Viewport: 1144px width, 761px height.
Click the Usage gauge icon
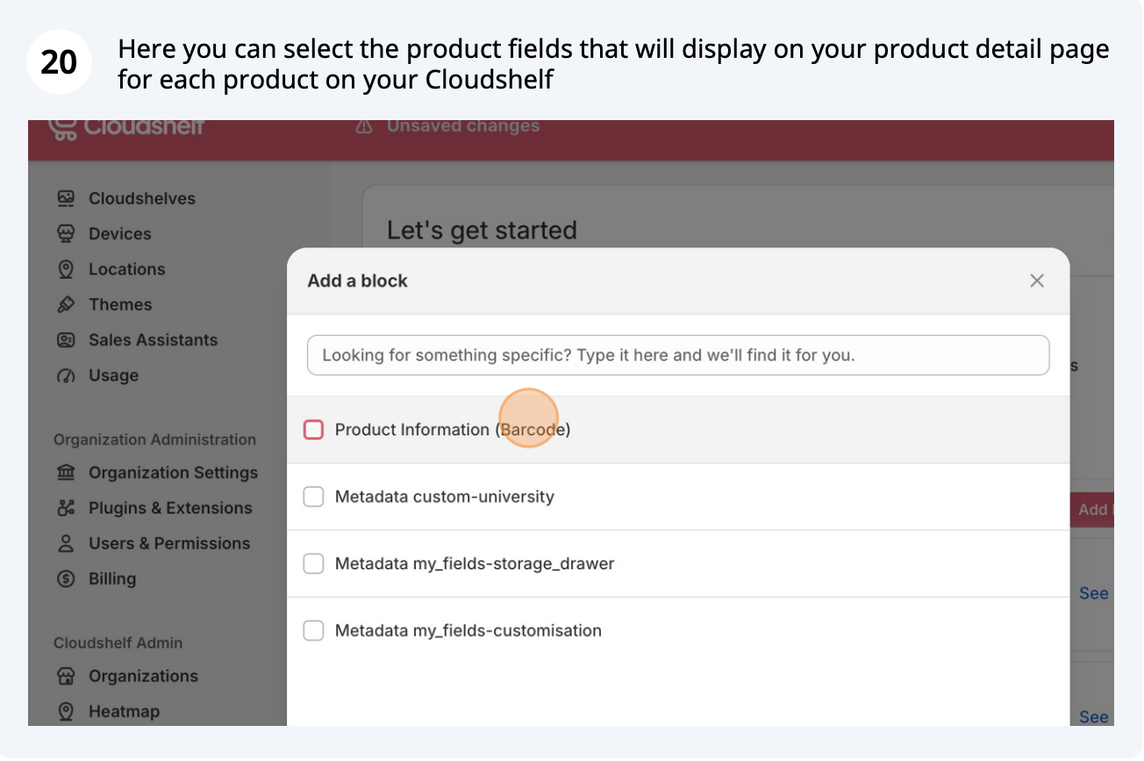(x=66, y=375)
